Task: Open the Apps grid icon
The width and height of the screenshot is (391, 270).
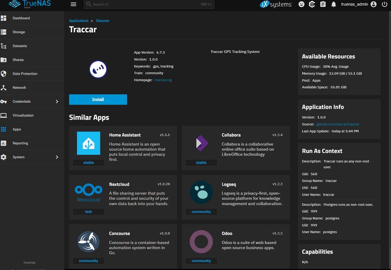Action: coord(3,129)
